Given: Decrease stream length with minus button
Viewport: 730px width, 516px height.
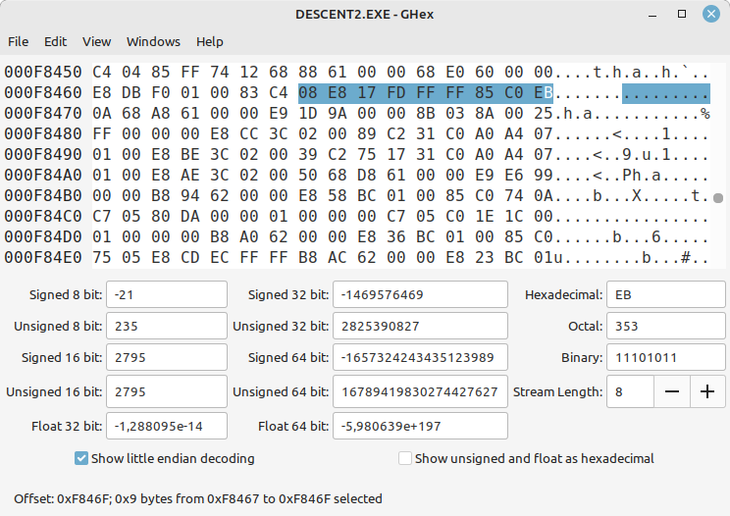Looking at the screenshot, I should click(x=672, y=391).
